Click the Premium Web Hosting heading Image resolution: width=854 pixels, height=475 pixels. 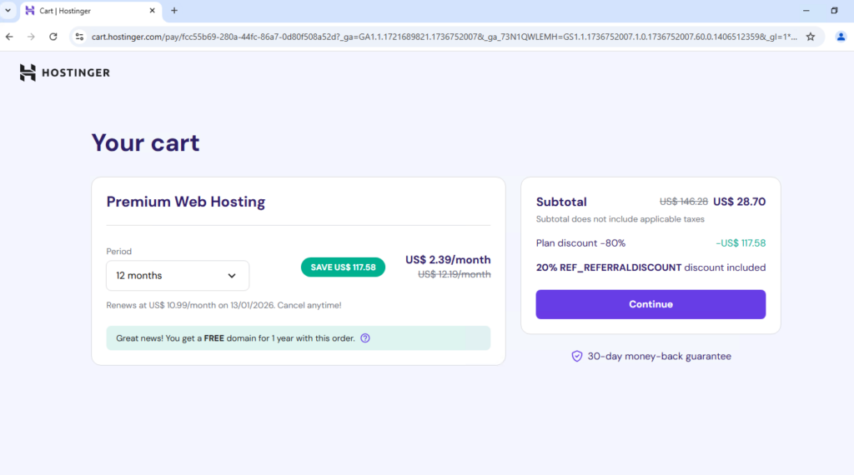pyautogui.click(x=186, y=202)
